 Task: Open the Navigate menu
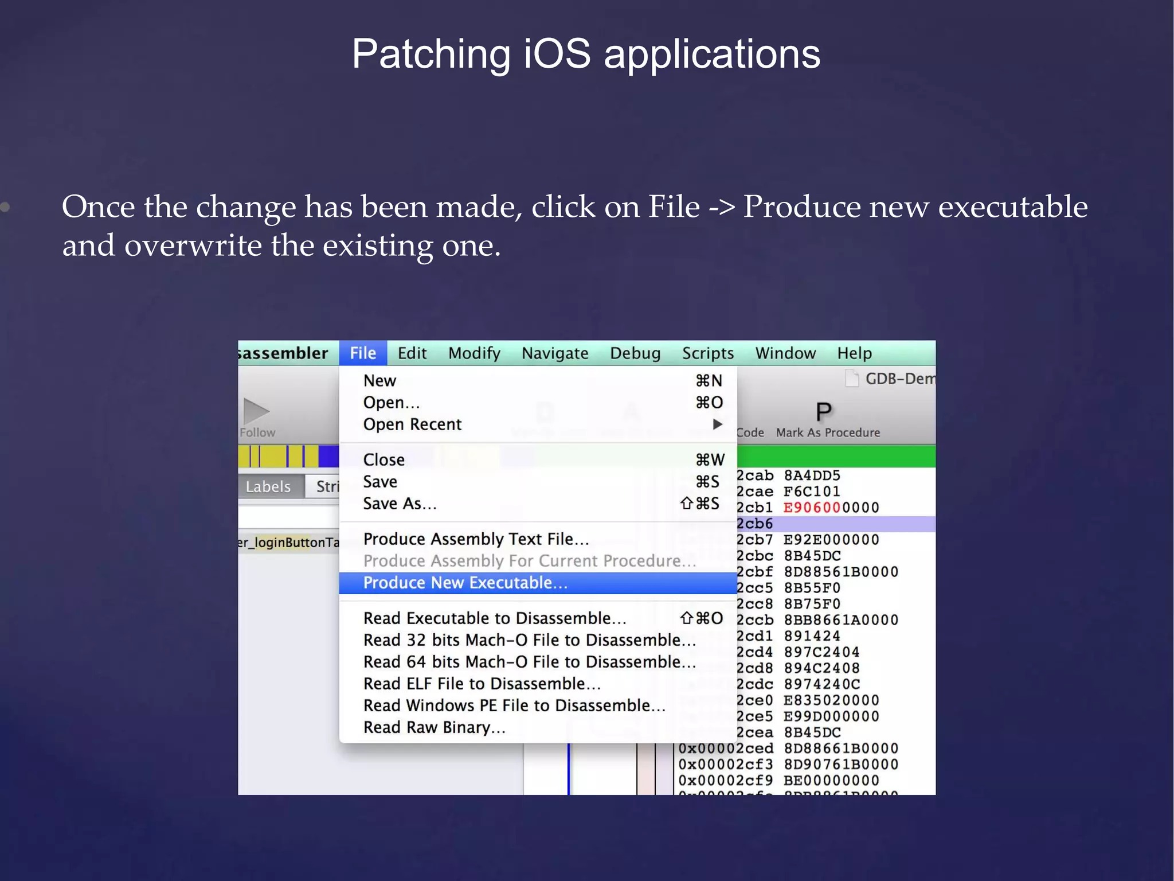click(x=555, y=353)
